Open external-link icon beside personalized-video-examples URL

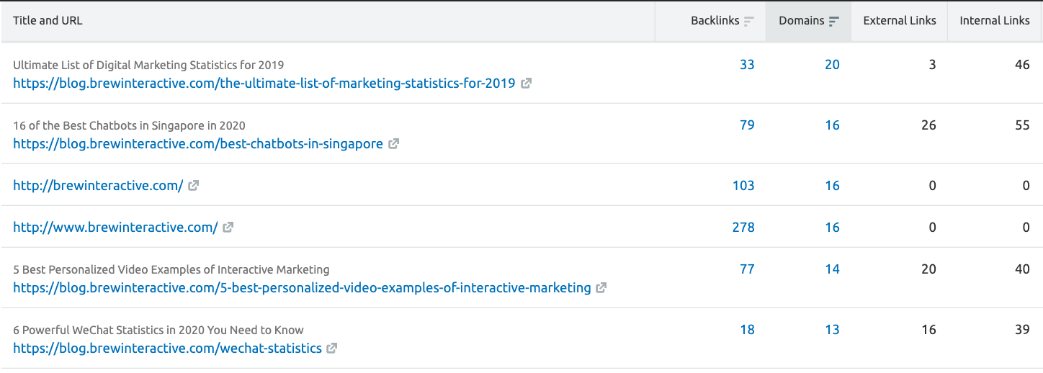[x=601, y=288]
